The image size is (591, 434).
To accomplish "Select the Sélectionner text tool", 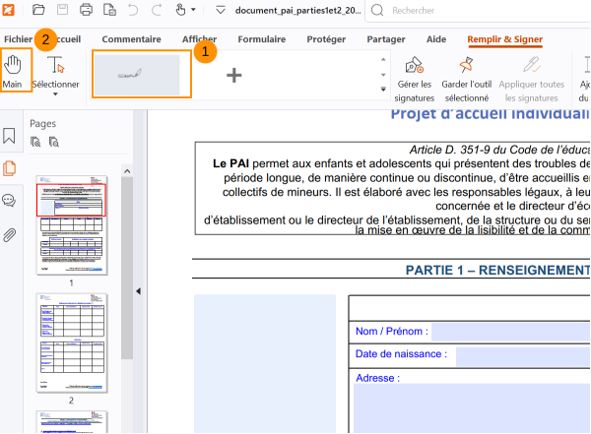I will 56,71.
